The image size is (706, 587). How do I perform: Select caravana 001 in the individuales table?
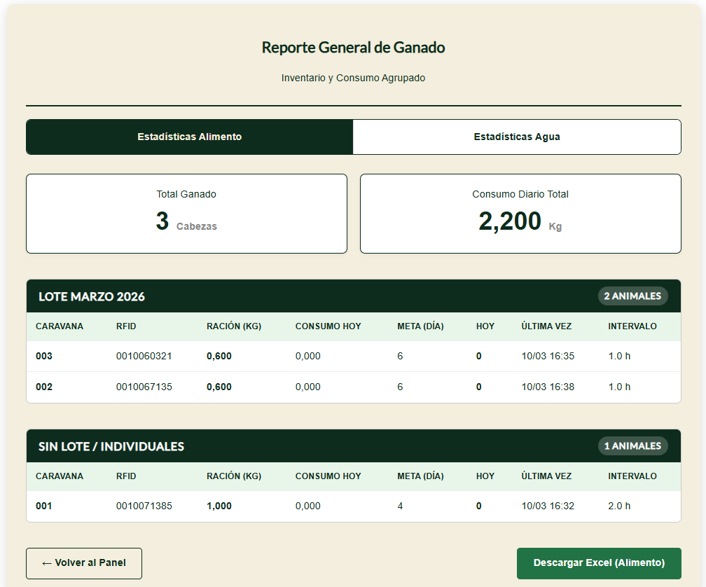click(44, 506)
